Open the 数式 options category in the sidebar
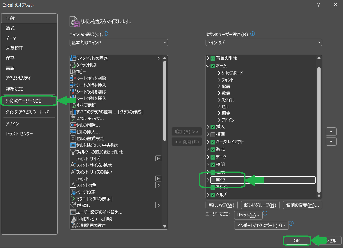The height and width of the screenshot is (248, 343). [29, 28]
